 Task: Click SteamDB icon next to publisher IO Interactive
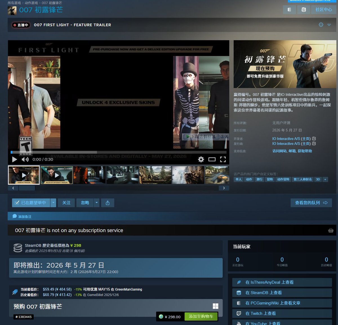(x=314, y=144)
